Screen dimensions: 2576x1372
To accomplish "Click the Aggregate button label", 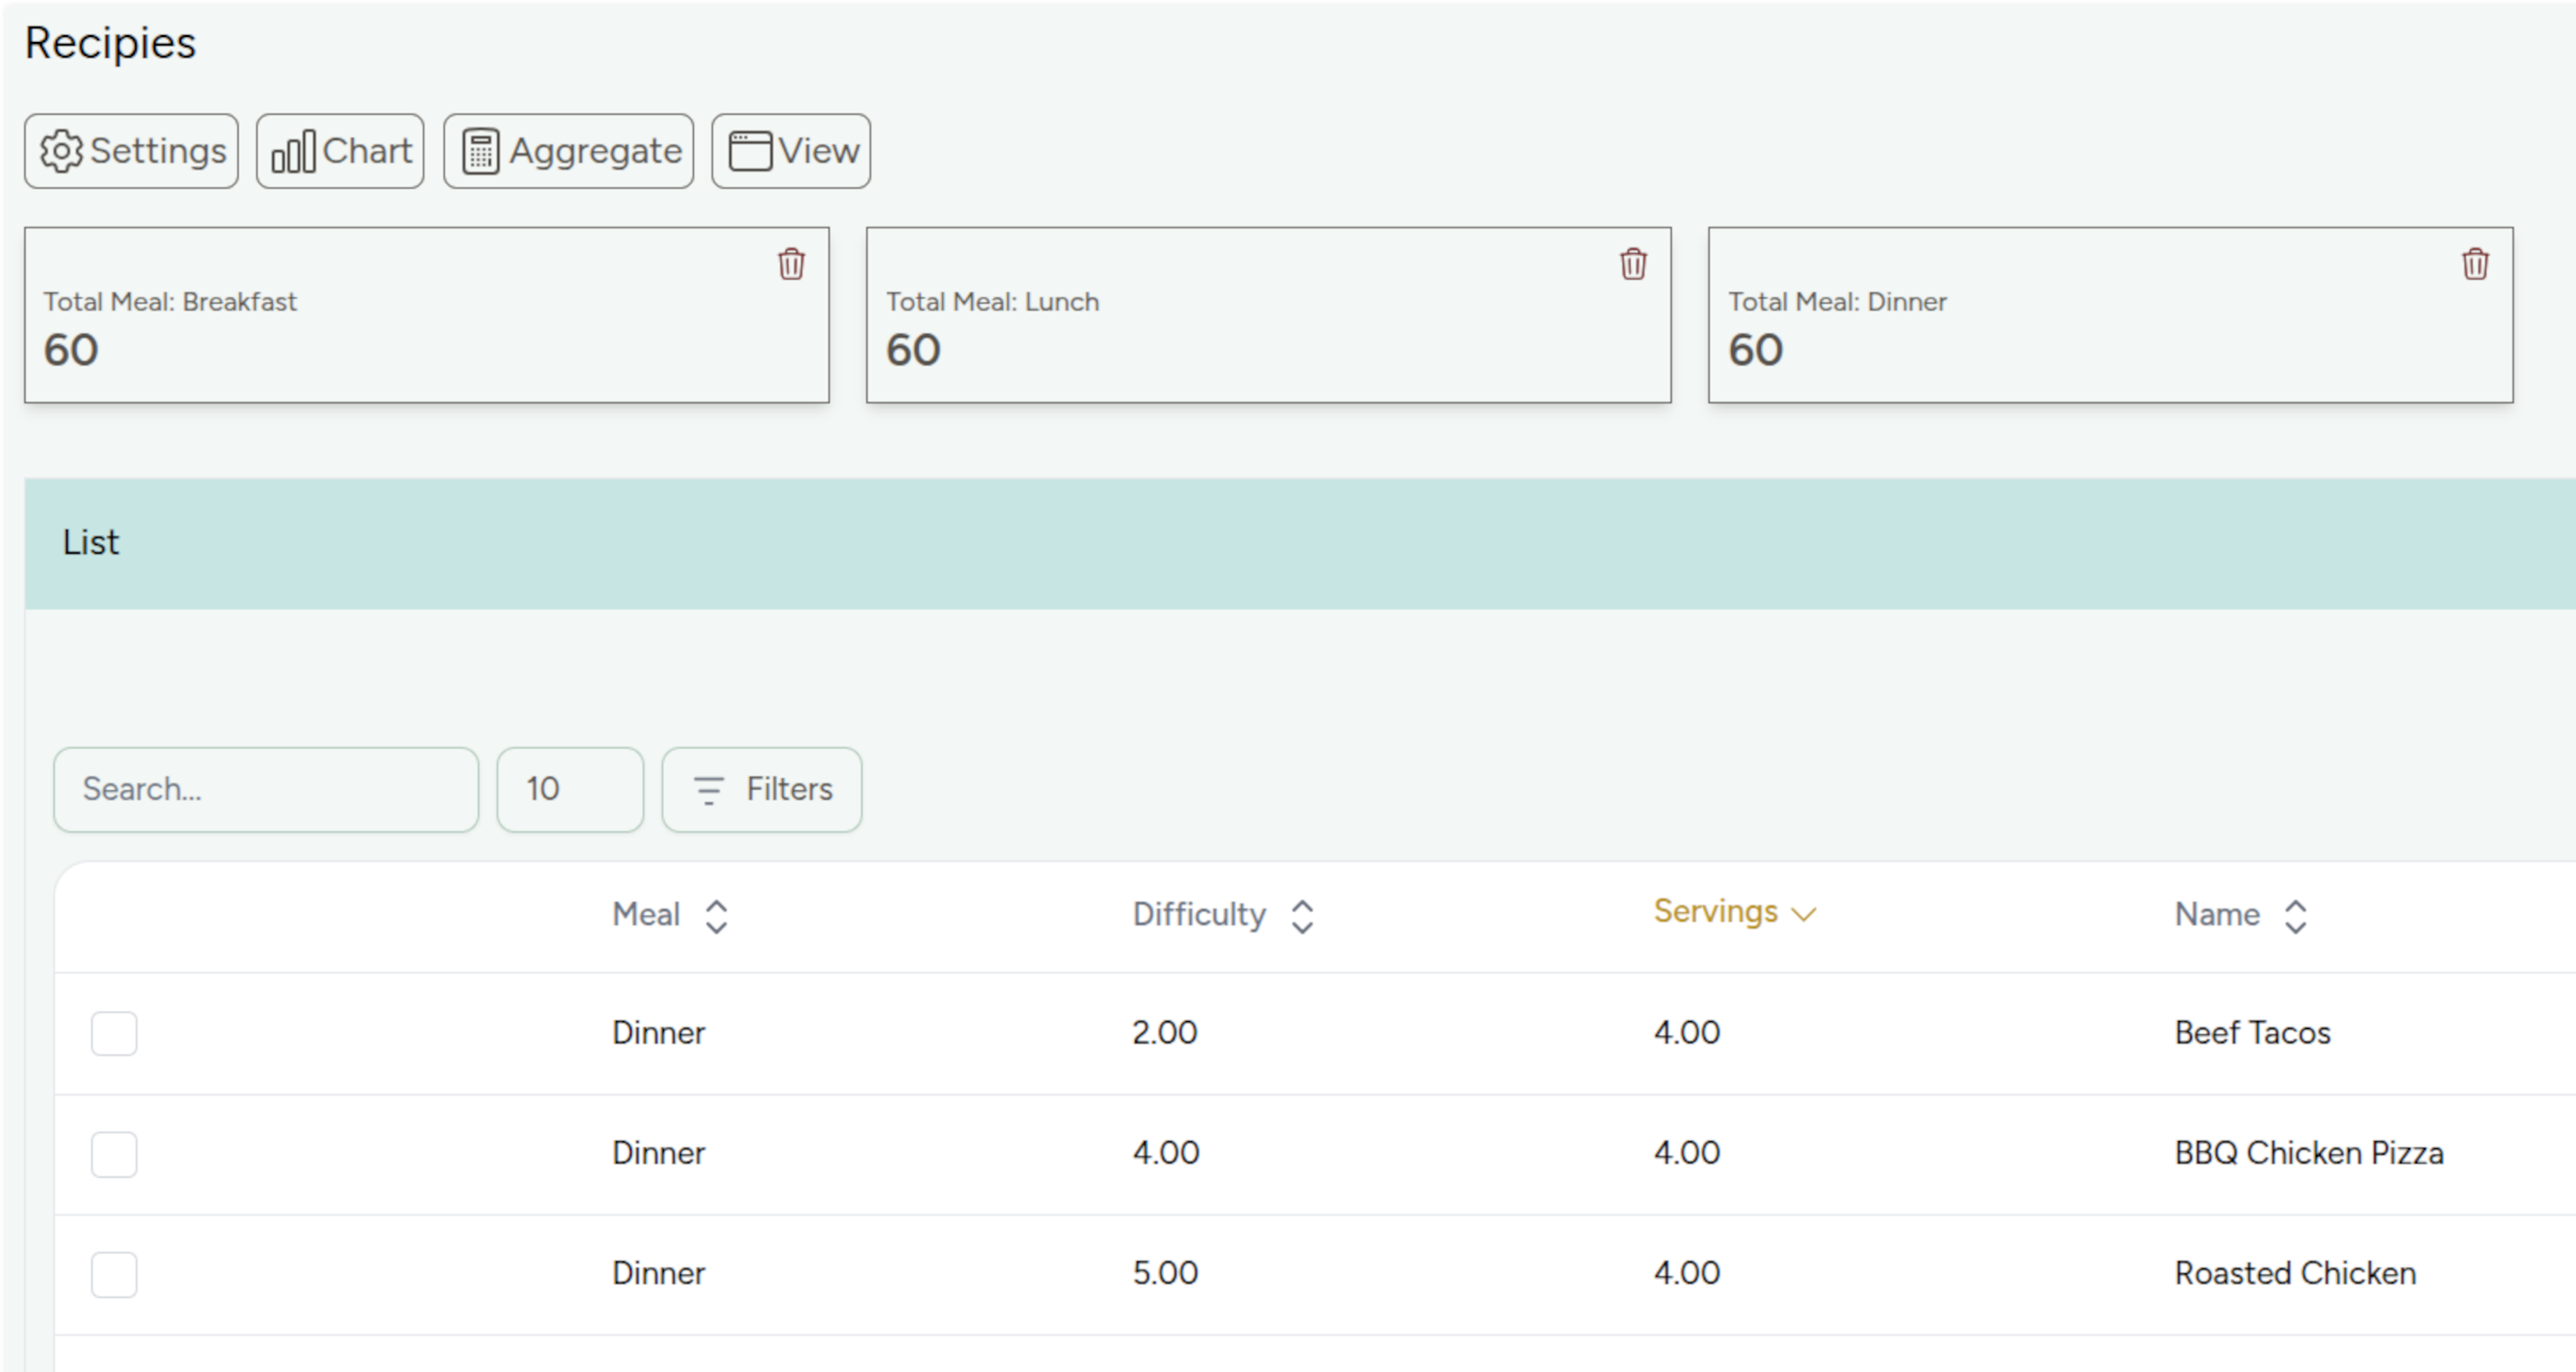I will [595, 152].
